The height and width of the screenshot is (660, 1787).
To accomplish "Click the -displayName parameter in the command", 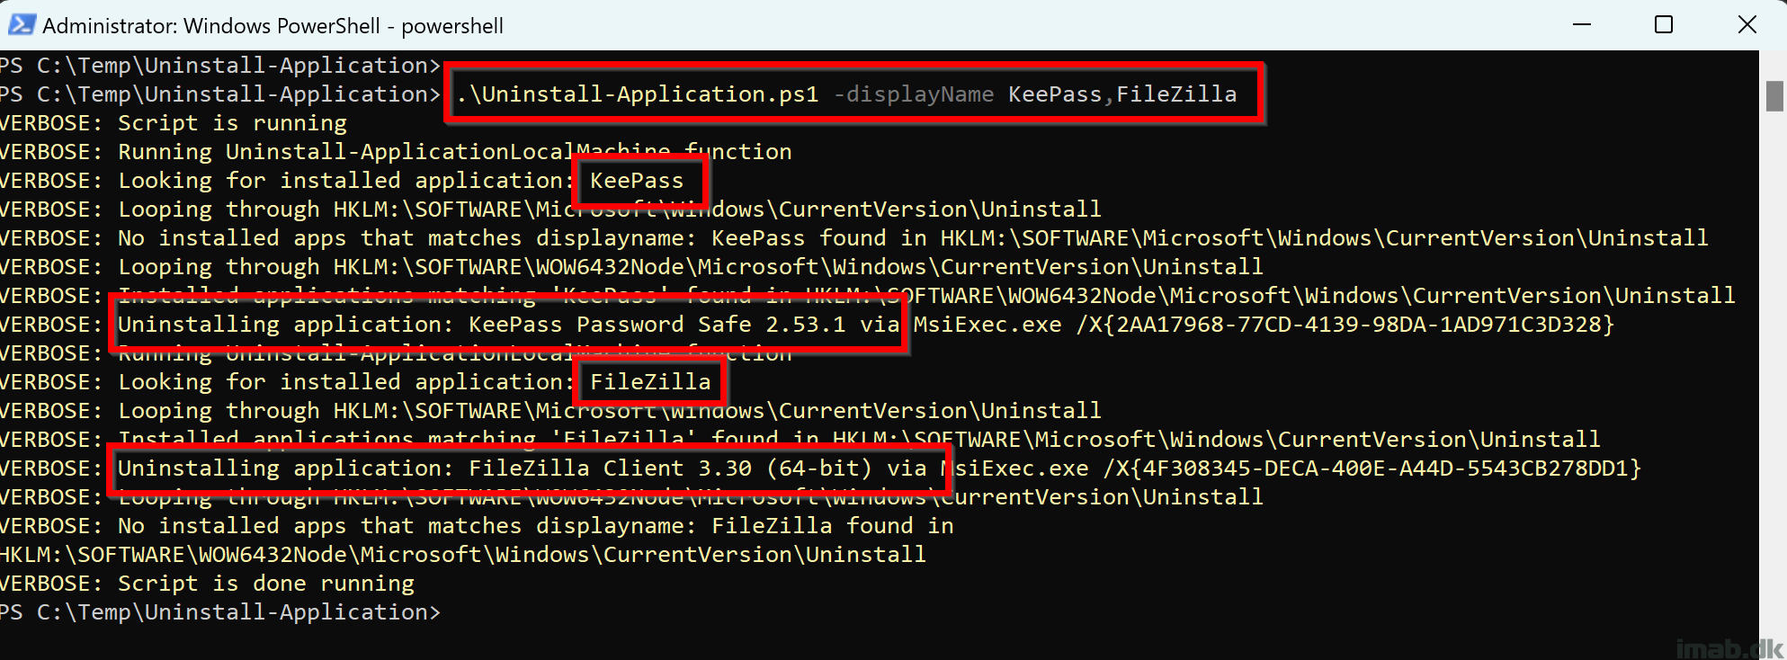I will coord(913,94).
